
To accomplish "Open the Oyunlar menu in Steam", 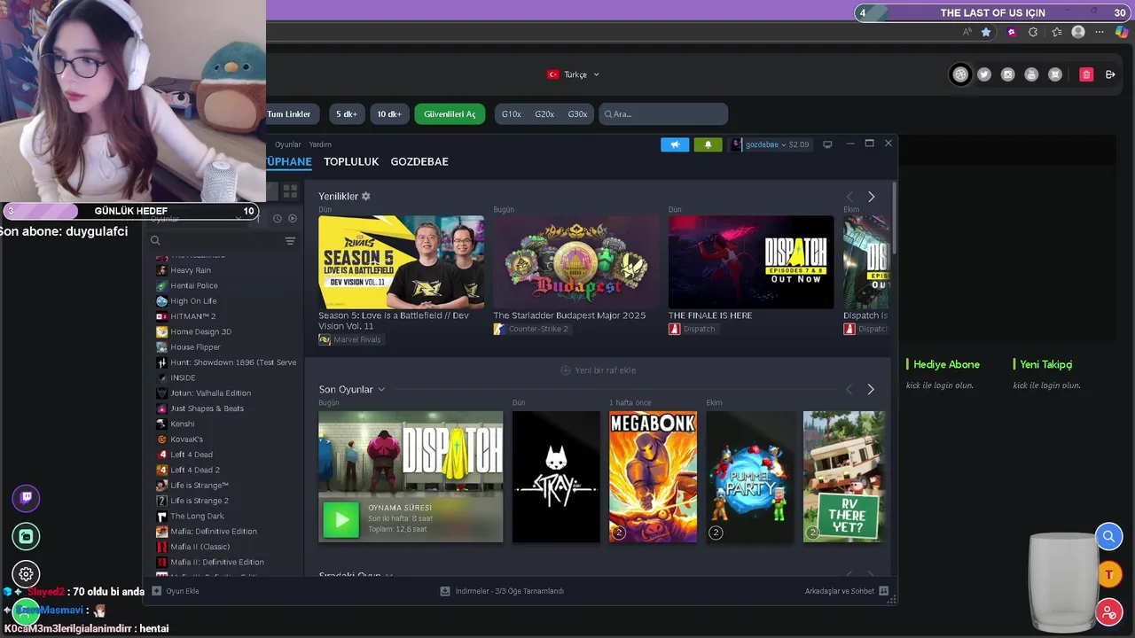I will point(287,144).
